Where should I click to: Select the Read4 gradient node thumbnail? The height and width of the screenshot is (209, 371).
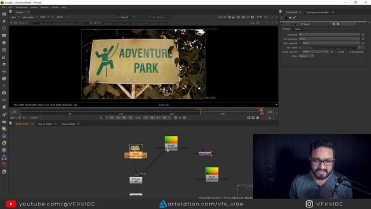(171, 139)
